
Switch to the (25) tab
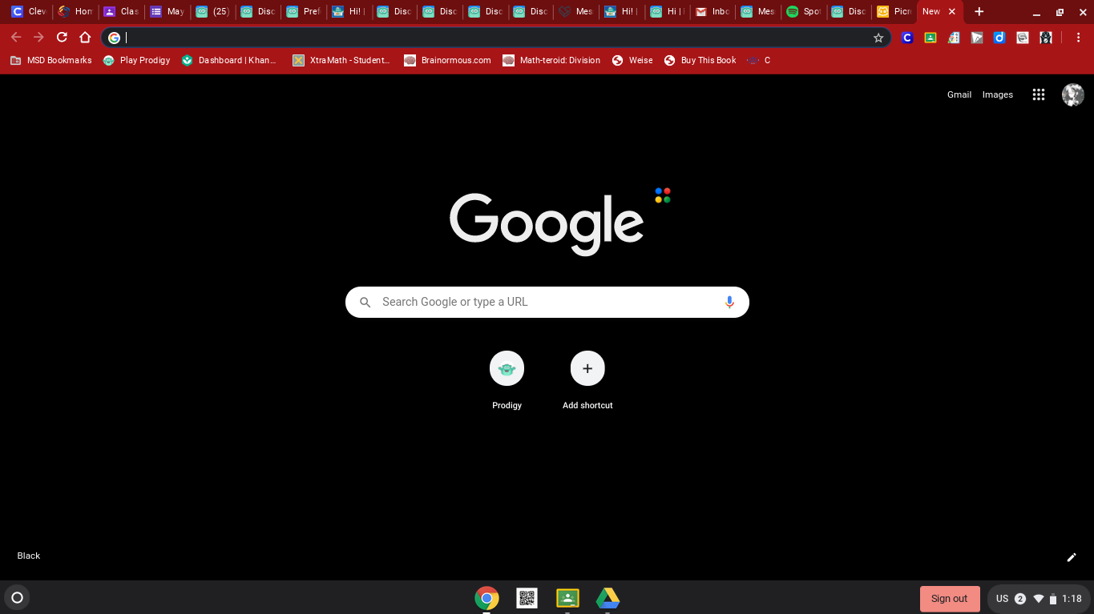tap(213, 12)
